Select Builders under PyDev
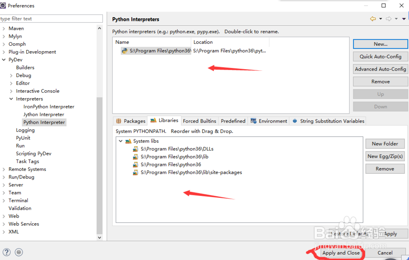Viewport: 409px width, 260px height. (x=25, y=67)
